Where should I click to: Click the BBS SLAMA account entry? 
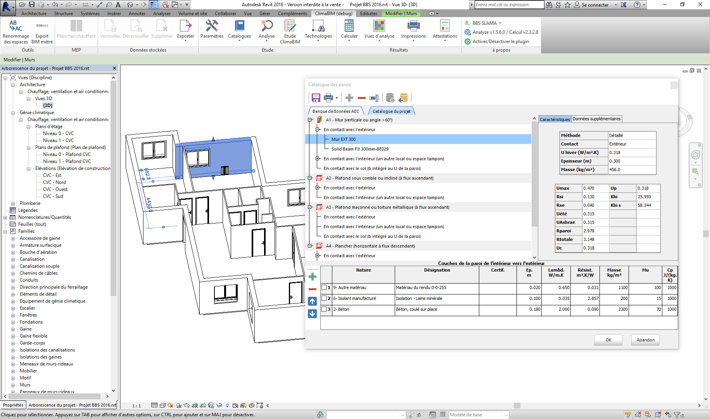(483, 23)
